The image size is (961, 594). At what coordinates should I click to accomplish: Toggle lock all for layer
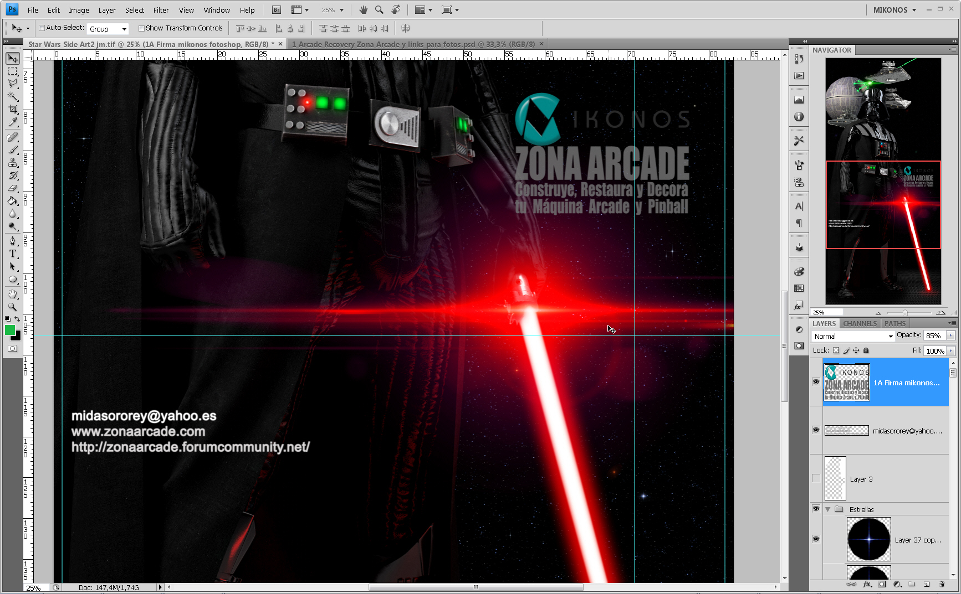[866, 350]
